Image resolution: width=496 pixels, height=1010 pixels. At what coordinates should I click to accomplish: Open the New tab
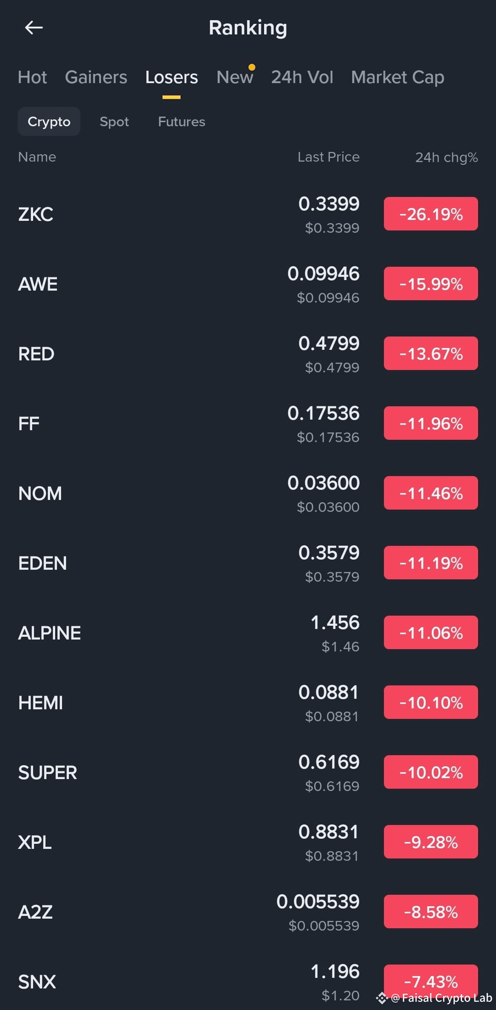click(x=235, y=77)
